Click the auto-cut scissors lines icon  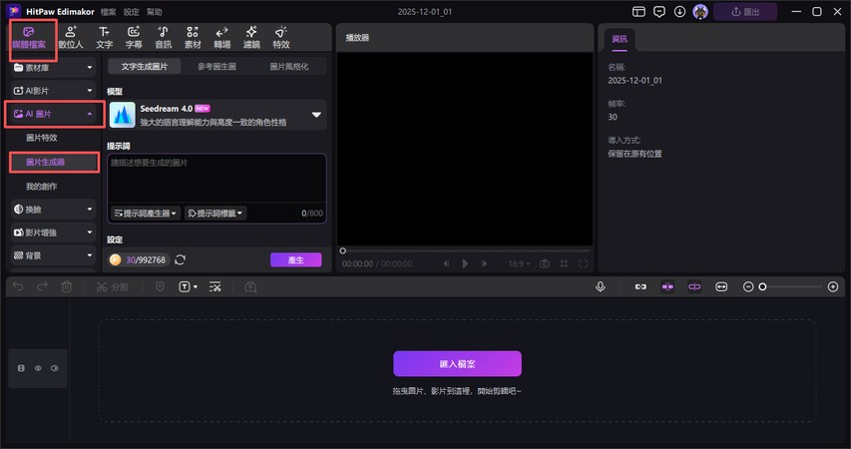point(214,286)
